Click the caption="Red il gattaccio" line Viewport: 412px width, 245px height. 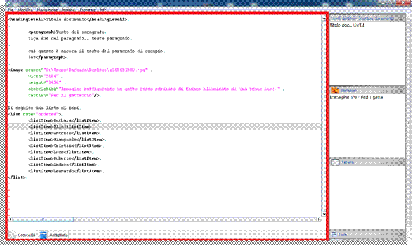tap(64, 95)
